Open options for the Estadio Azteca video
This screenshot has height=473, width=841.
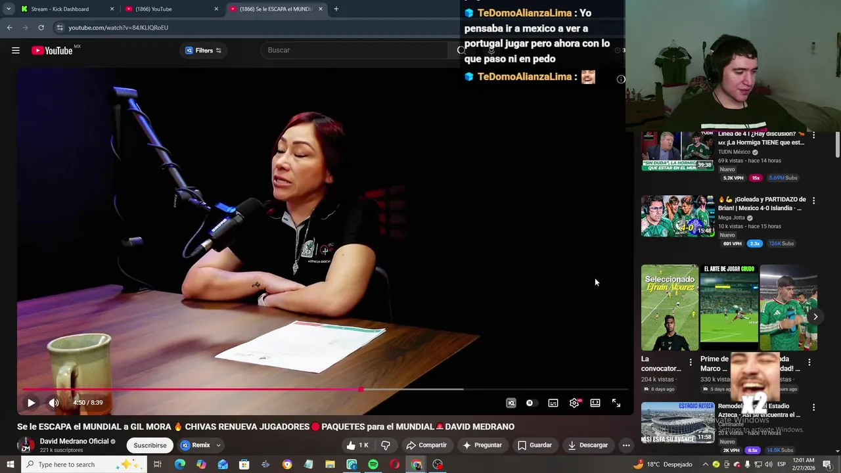[x=813, y=407]
